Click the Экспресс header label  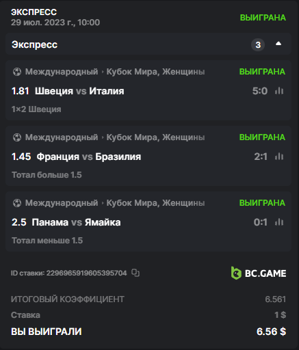34,44
